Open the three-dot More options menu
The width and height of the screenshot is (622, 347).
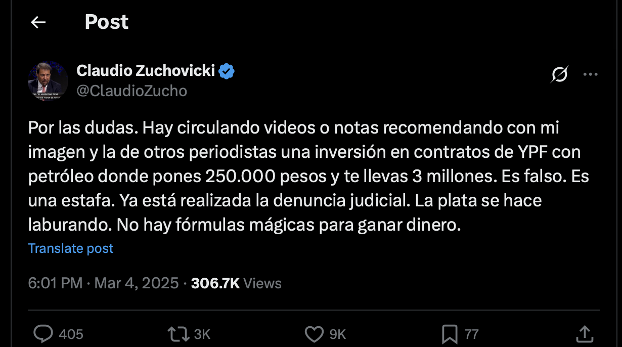pos(591,75)
